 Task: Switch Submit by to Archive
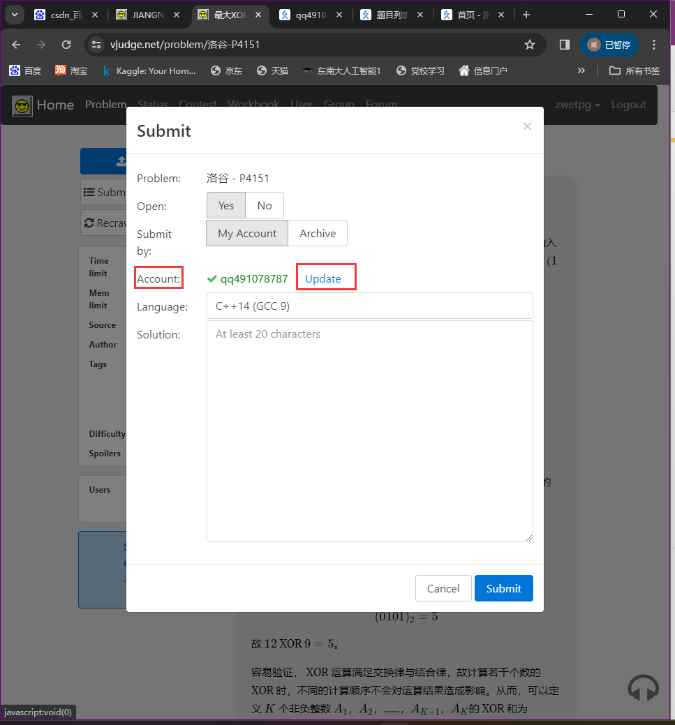[x=318, y=233]
